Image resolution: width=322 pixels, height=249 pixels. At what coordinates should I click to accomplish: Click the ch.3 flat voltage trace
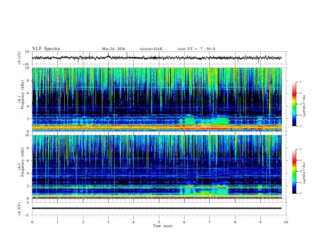click(x=157, y=208)
